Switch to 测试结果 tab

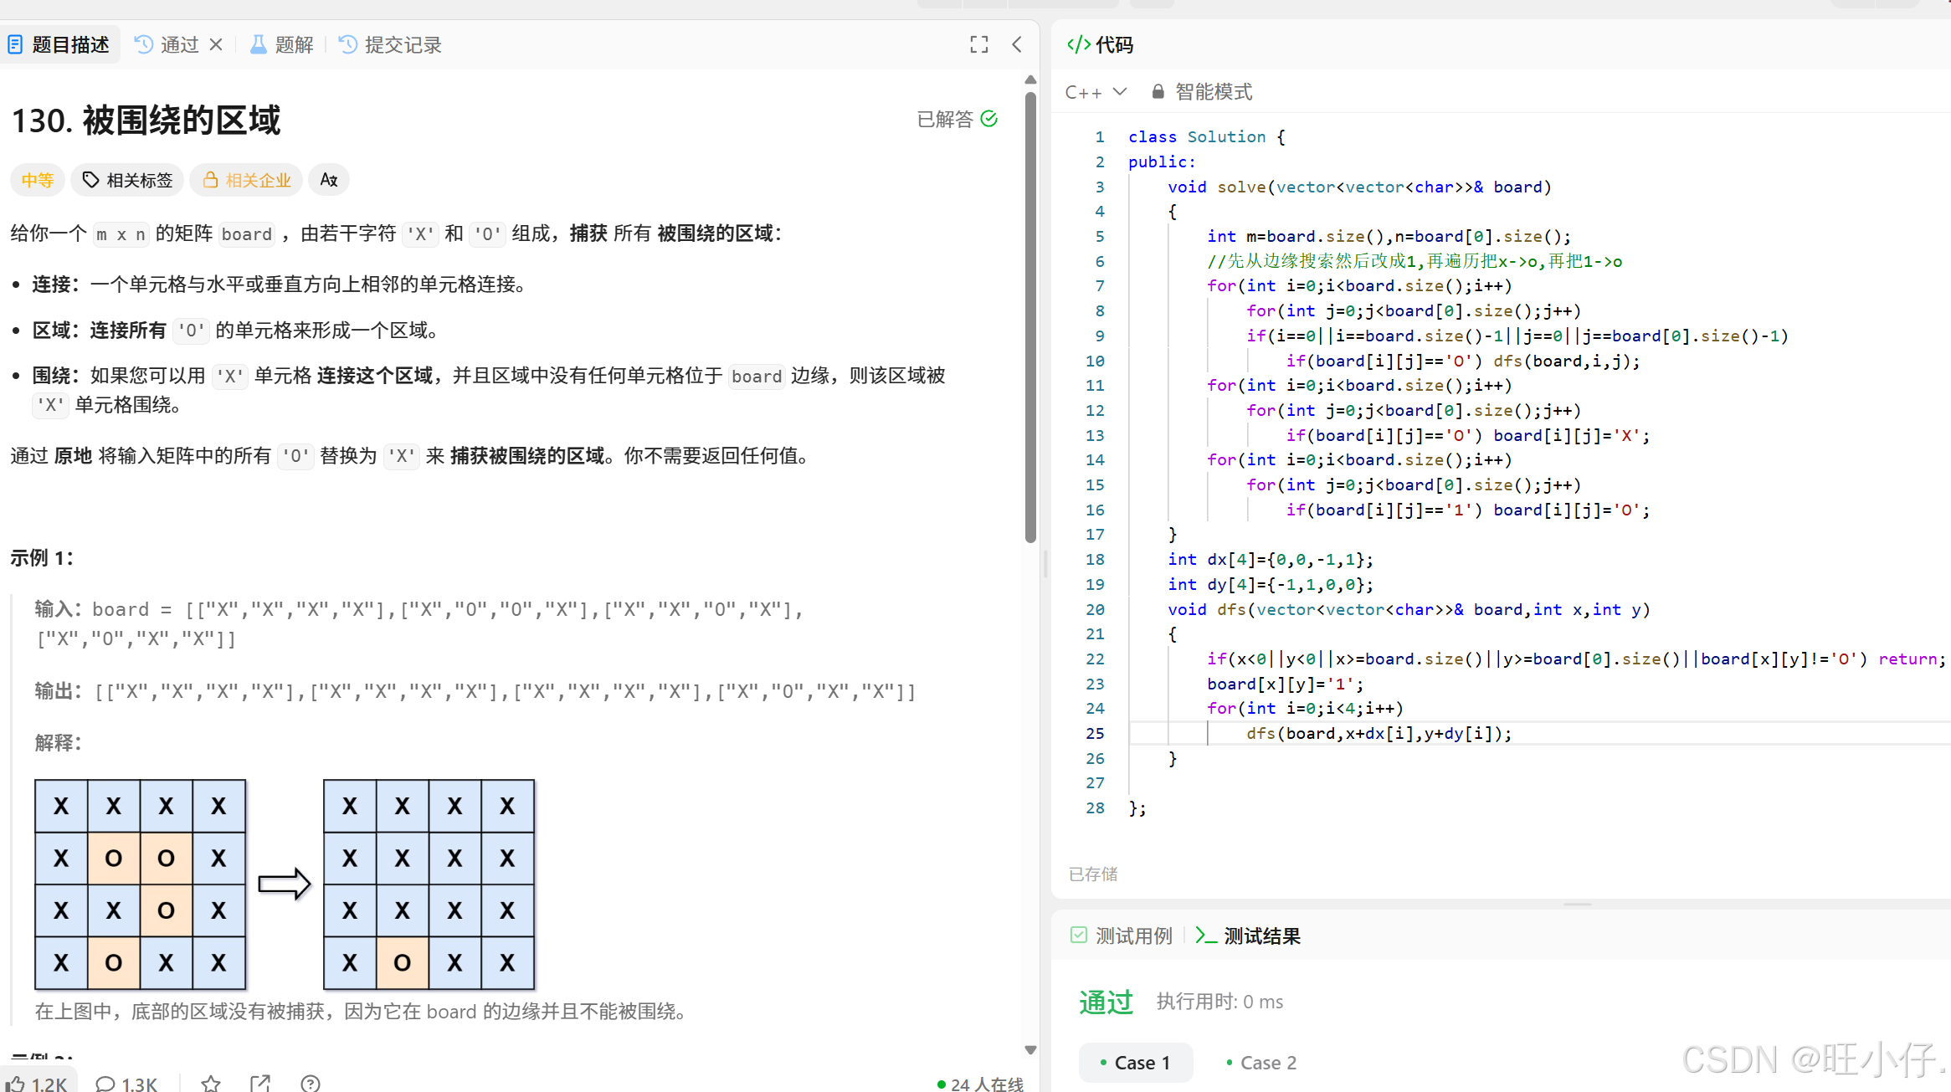(1248, 936)
